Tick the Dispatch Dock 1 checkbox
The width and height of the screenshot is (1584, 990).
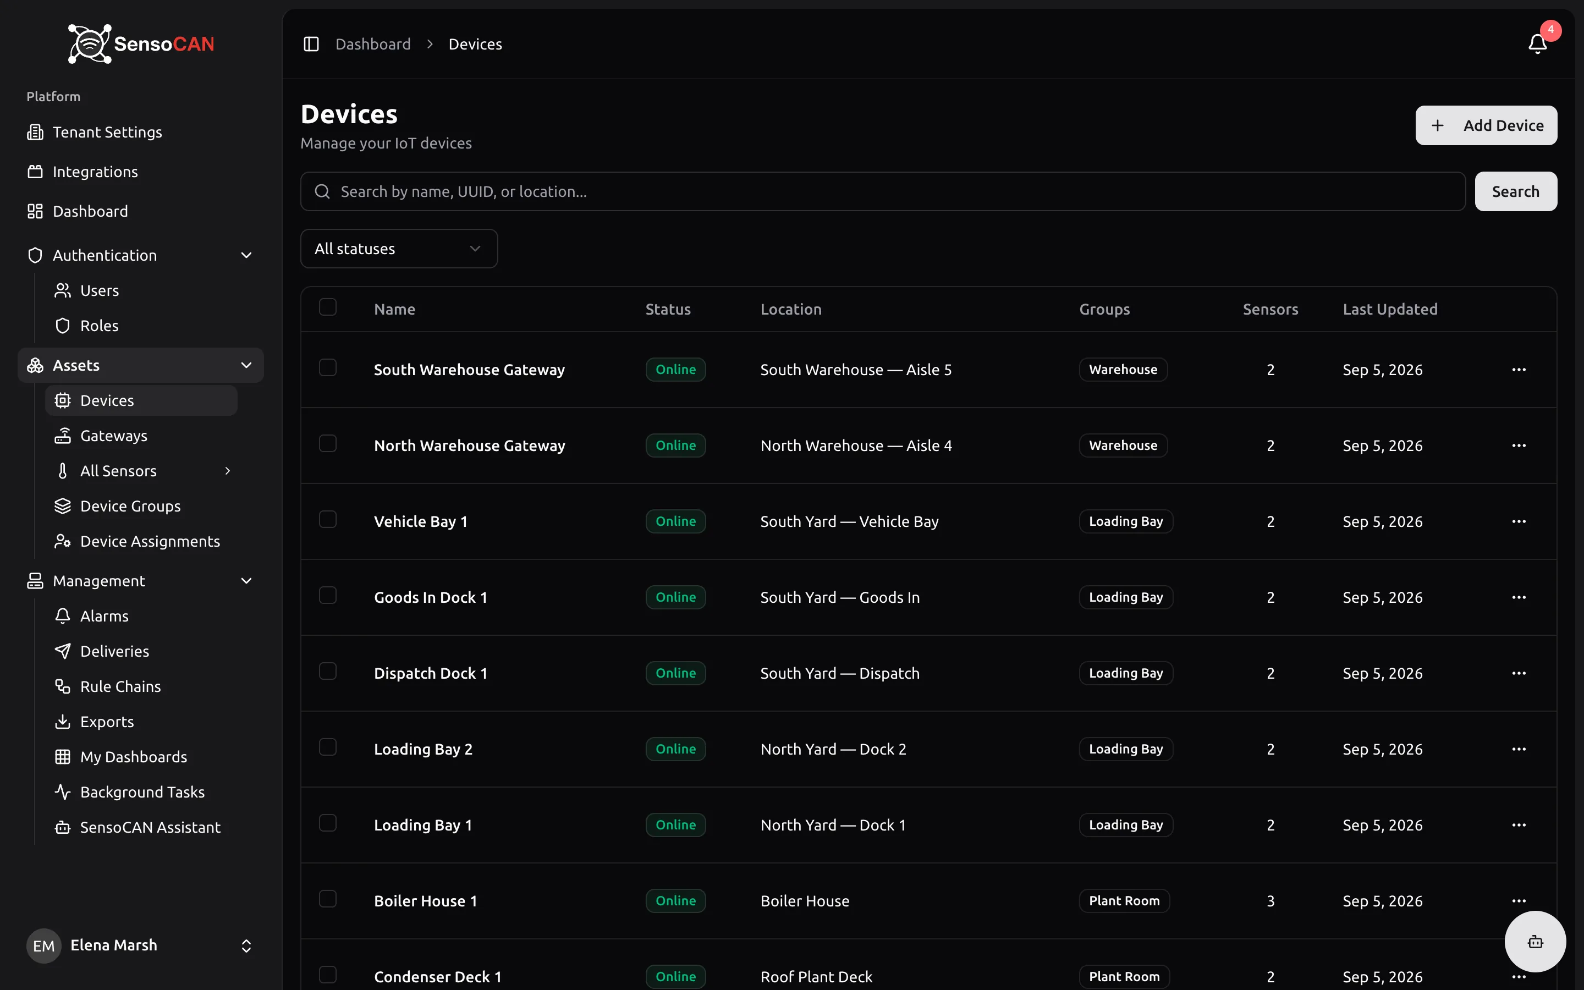click(x=328, y=672)
